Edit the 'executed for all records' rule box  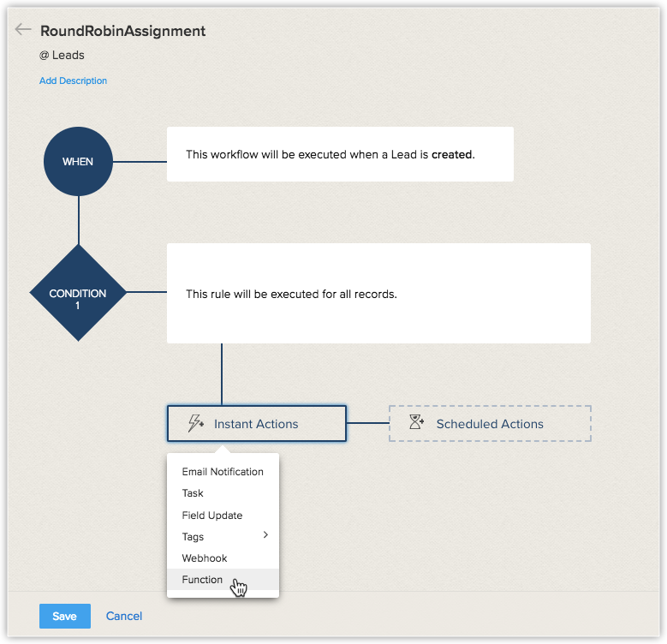pos(378,294)
